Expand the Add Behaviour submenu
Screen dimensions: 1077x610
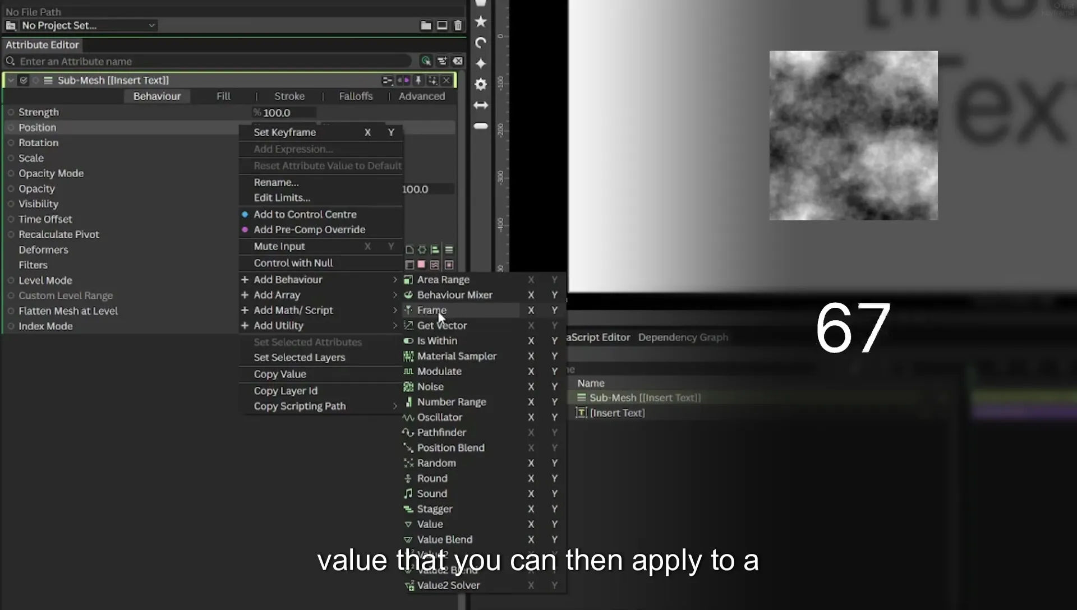pyautogui.click(x=320, y=280)
